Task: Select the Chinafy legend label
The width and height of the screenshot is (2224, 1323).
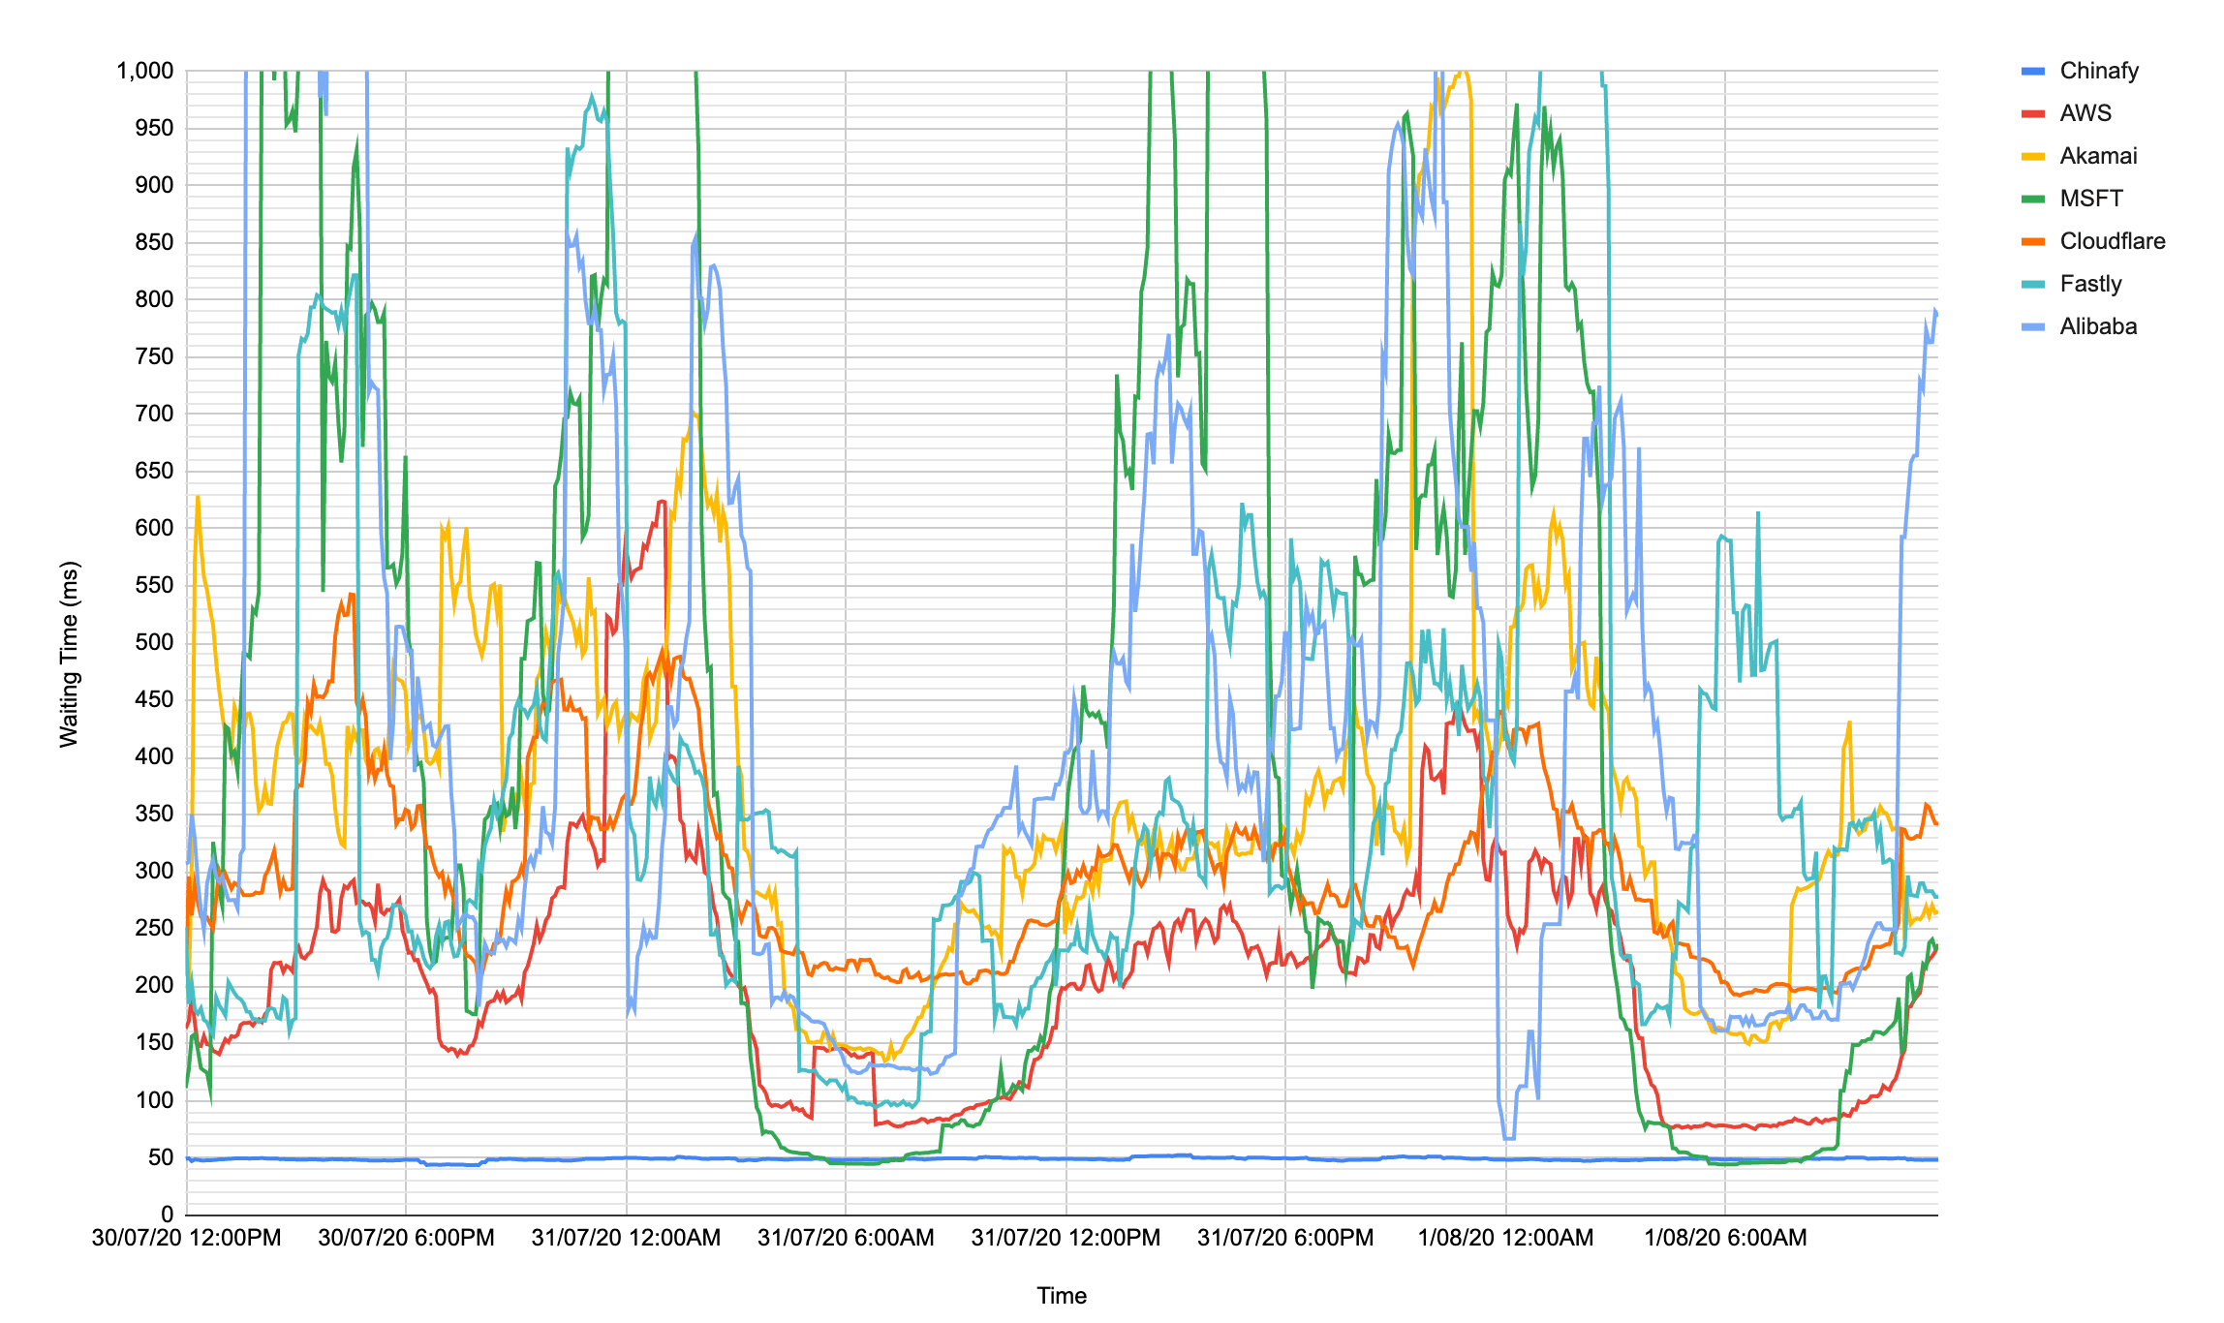Action: click(x=2098, y=71)
